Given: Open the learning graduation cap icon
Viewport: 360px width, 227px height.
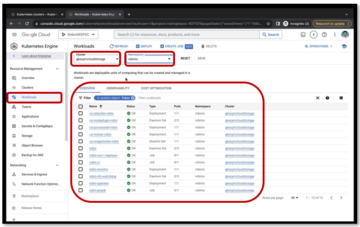Looking at the screenshot, I should click(344, 46).
